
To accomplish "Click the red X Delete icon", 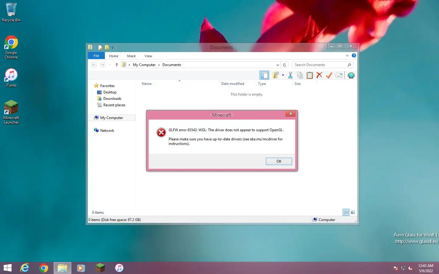I will [319, 75].
